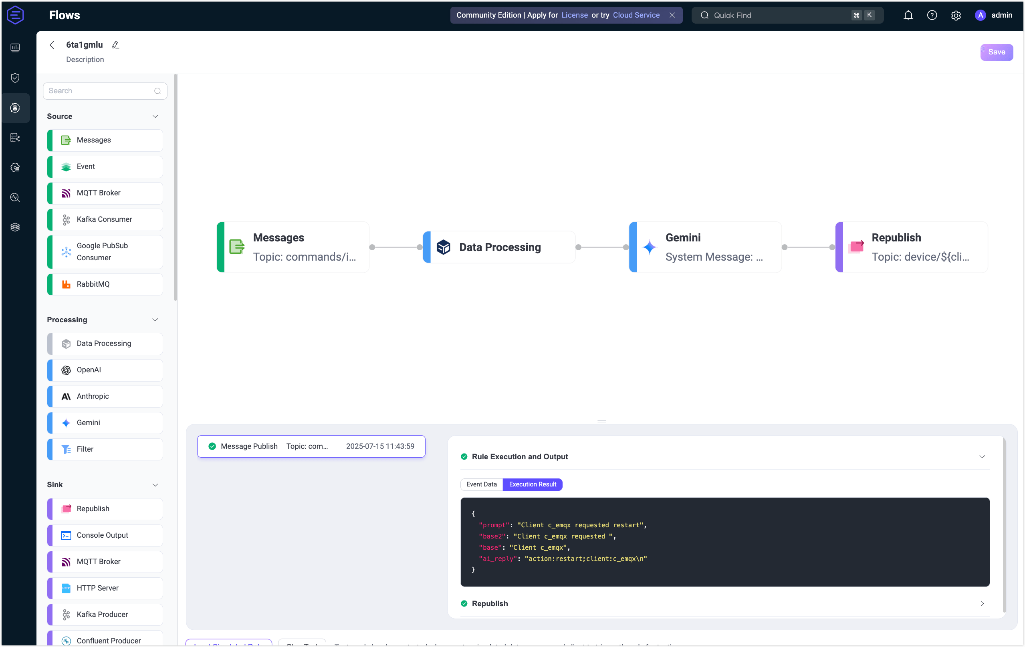Click the Save button
This screenshot has height=647, width=1025.
pos(997,52)
